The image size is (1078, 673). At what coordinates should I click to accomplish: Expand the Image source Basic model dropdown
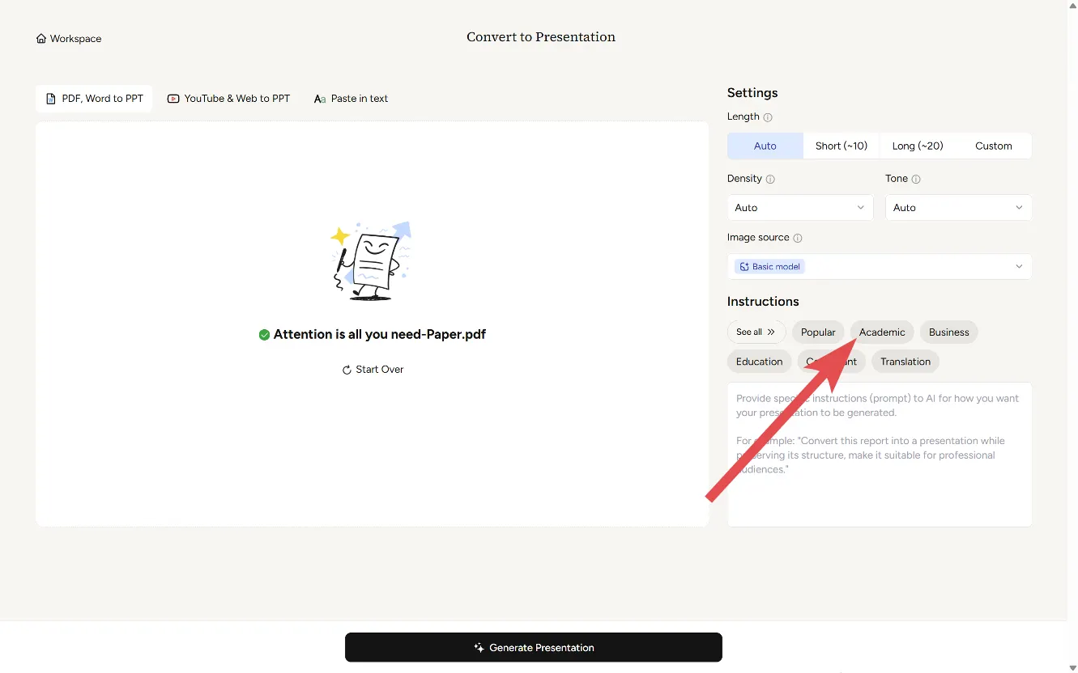(x=879, y=267)
